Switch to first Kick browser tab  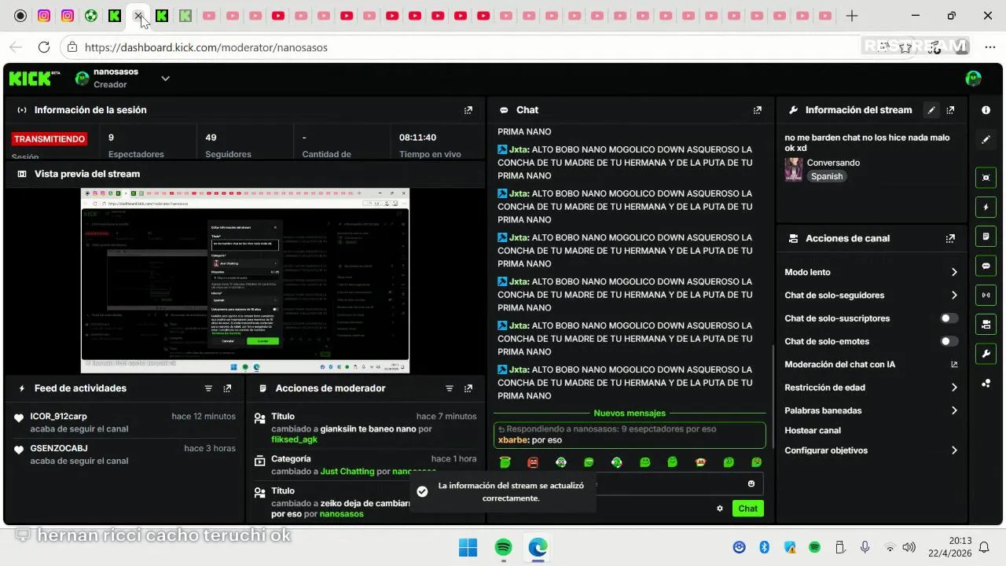tap(115, 16)
